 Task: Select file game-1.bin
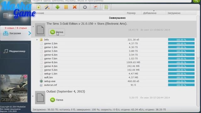[51, 47]
